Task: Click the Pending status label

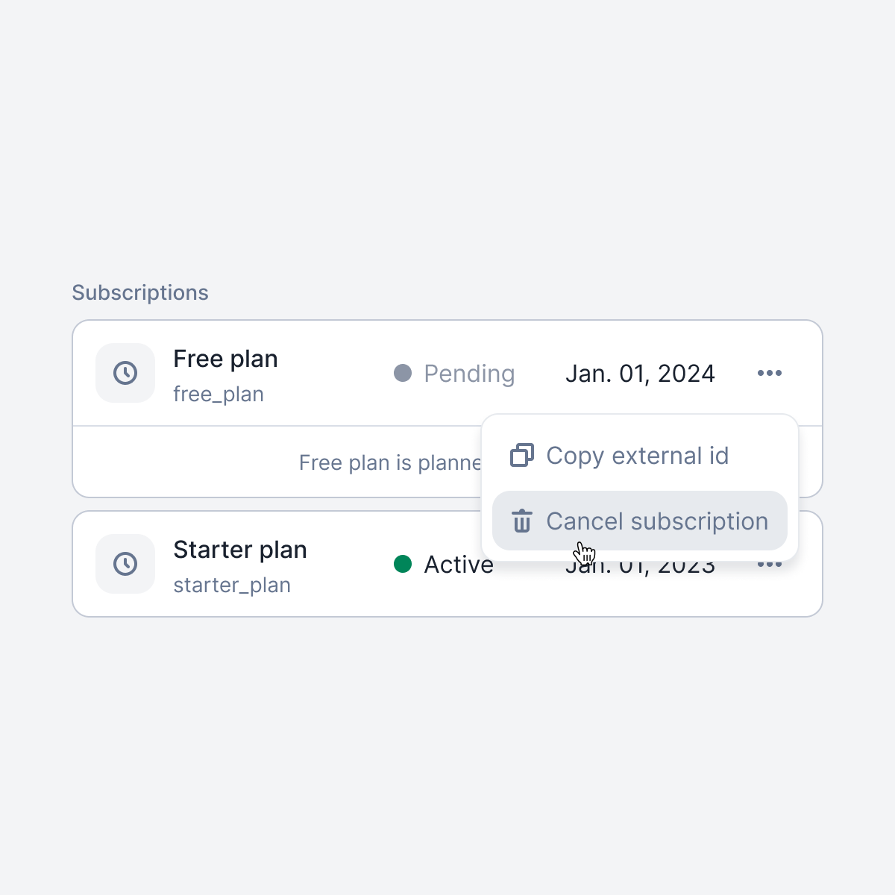Action: point(469,374)
